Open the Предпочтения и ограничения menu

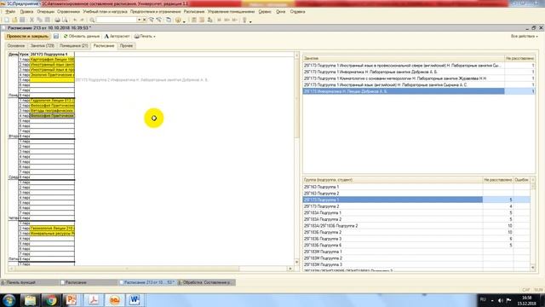[x=155, y=11]
